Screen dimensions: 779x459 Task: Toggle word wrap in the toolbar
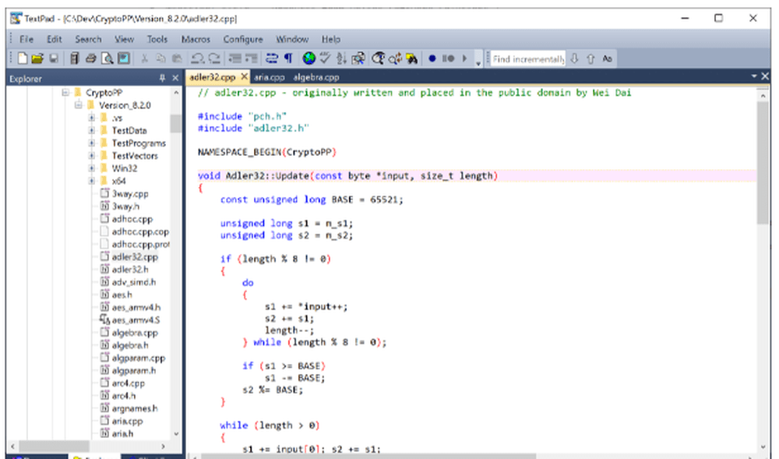tap(272, 58)
